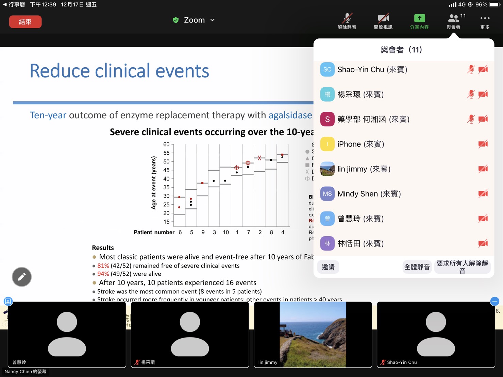Select lin jimmy's video thumbnail
The image size is (503, 377).
click(x=313, y=335)
